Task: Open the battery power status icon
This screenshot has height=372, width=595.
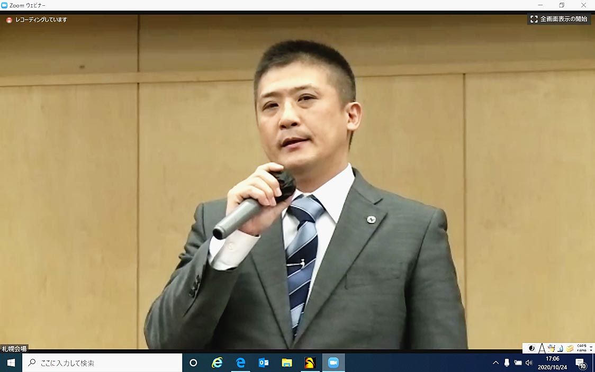Action: coord(518,363)
